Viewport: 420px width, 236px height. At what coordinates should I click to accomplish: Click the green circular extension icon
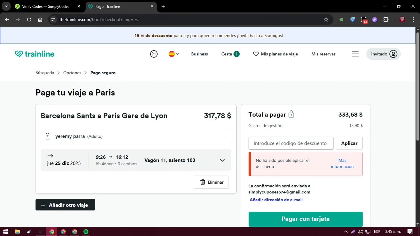(x=341, y=20)
